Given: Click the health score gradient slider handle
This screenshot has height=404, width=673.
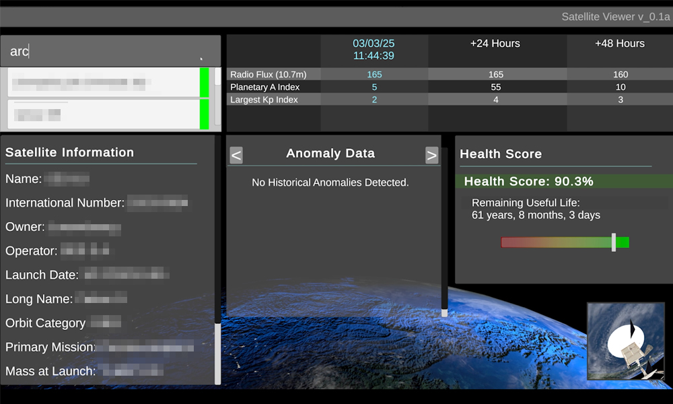Looking at the screenshot, I should (x=614, y=242).
